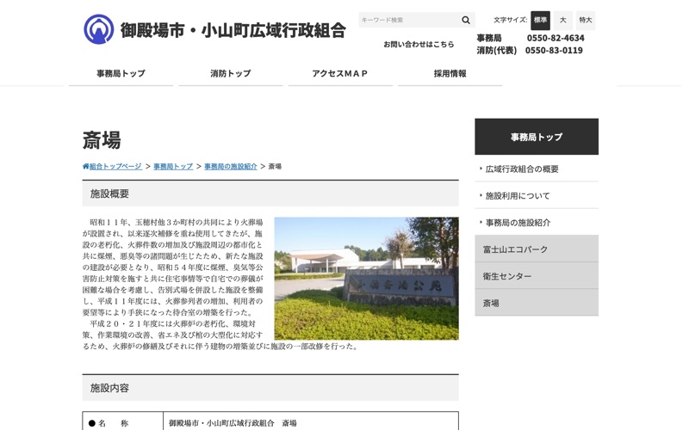Open 施設利用について in the sidebar
The width and height of the screenshot is (689, 430).
pos(537,196)
